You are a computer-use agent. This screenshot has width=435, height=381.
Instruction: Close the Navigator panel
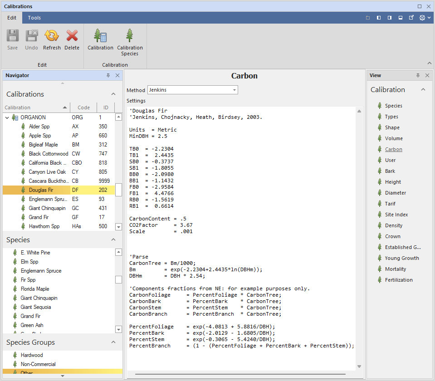(117, 75)
